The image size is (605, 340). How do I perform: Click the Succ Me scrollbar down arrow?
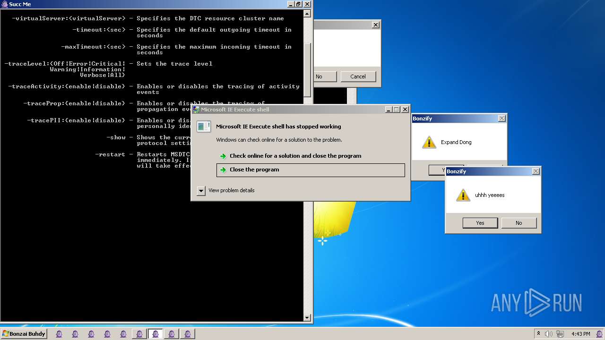pos(307,318)
